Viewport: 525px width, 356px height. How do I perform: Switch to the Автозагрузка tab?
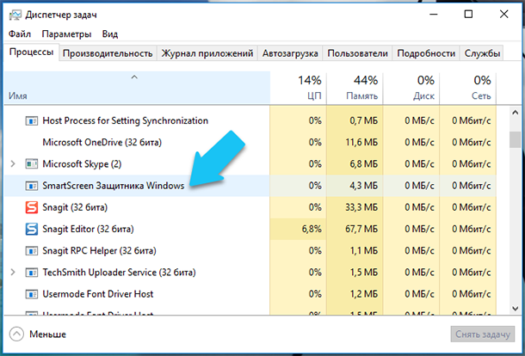coord(290,53)
